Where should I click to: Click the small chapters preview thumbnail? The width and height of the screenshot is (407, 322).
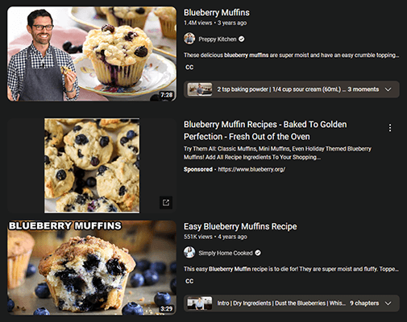tap(200, 303)
